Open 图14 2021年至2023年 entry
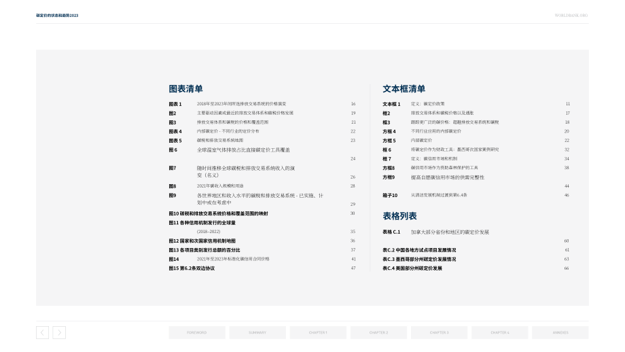This screenshot has width=625, height=352. point(262,259)
